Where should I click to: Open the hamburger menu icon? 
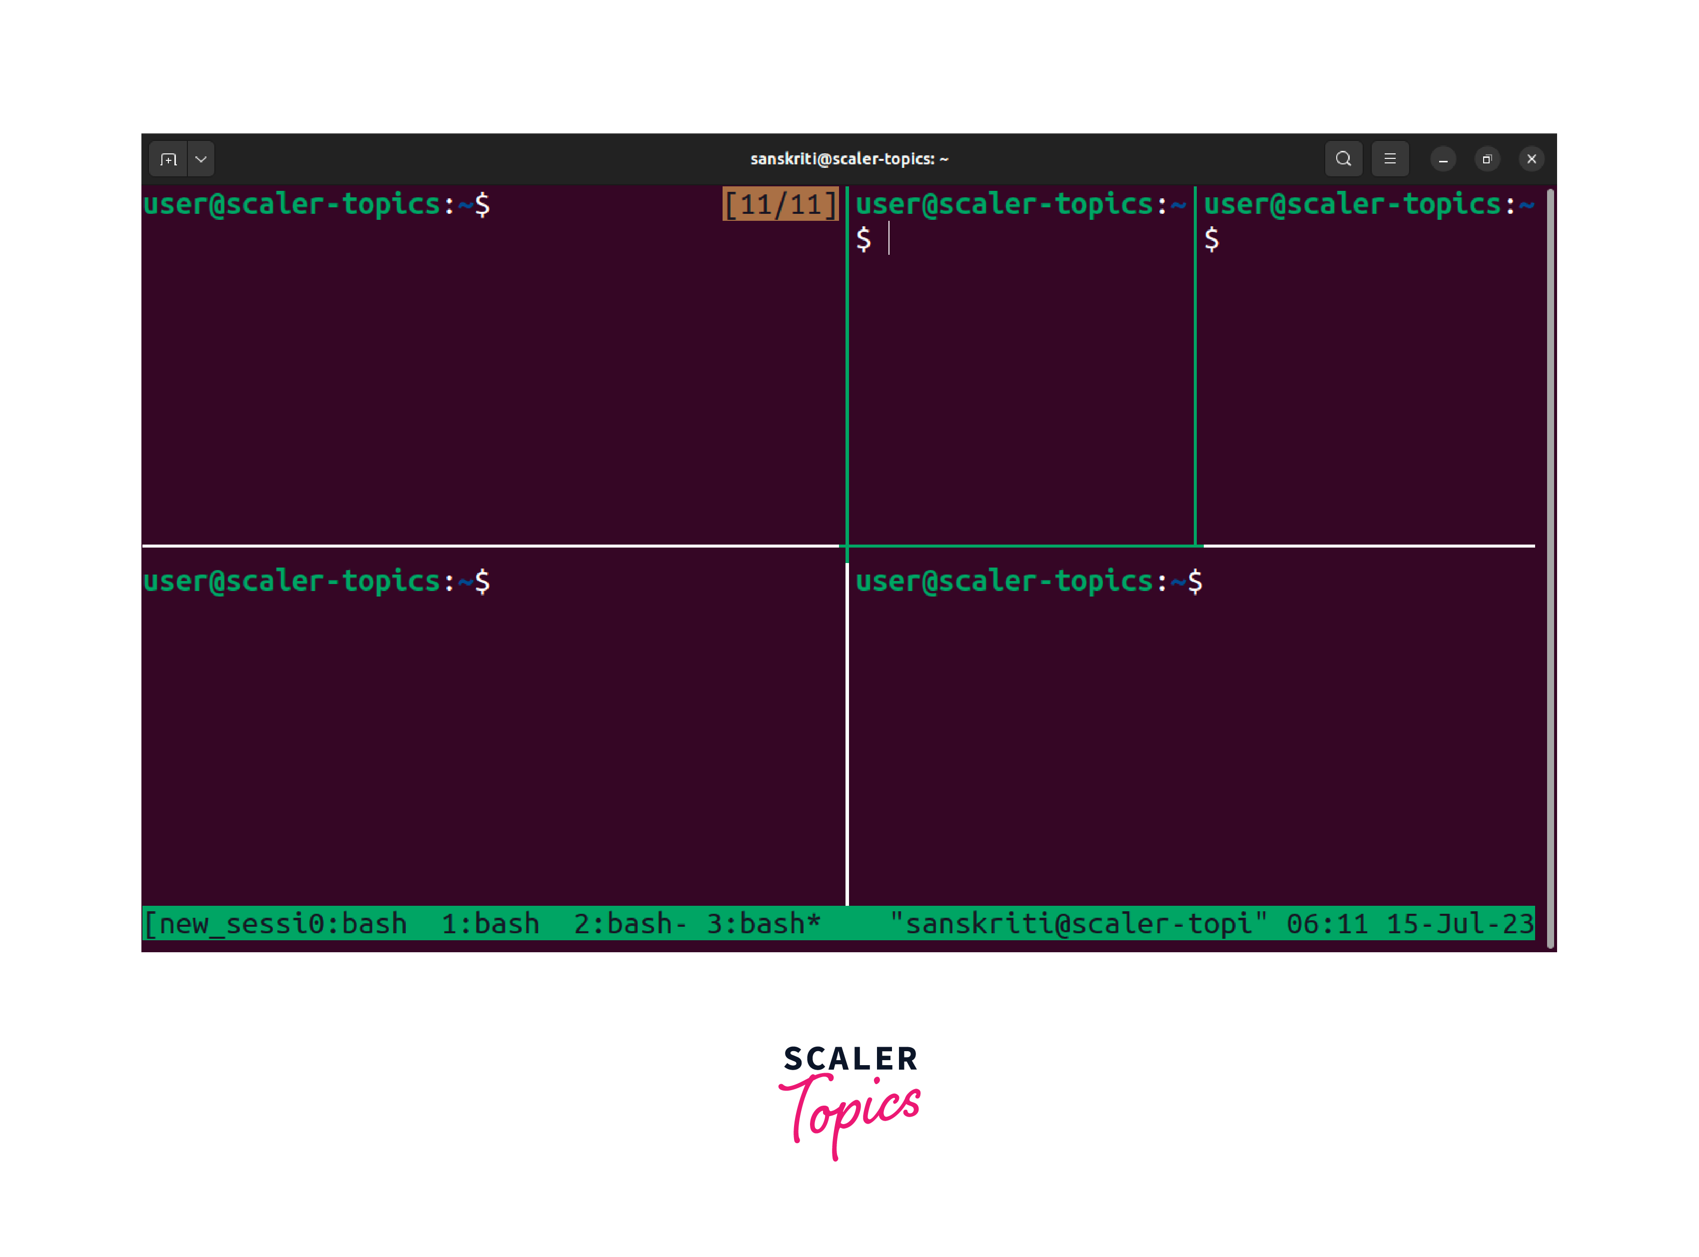[1389, 158]
